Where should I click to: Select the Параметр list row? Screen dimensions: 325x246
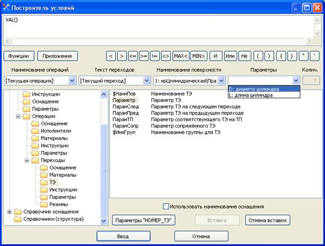[x=147, y=100]
